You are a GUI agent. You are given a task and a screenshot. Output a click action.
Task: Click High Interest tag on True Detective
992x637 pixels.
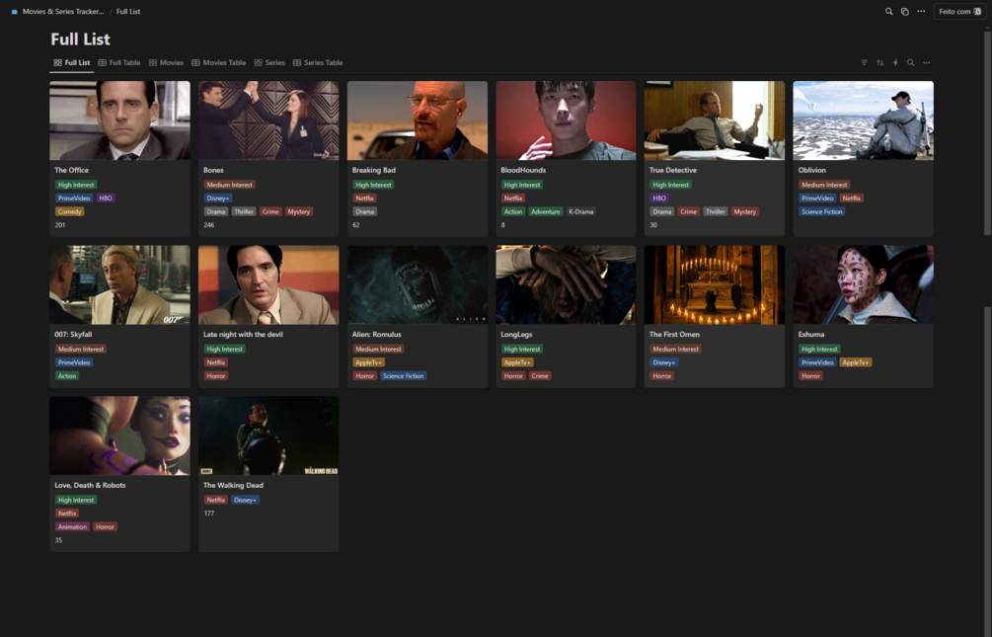point(670,185)
